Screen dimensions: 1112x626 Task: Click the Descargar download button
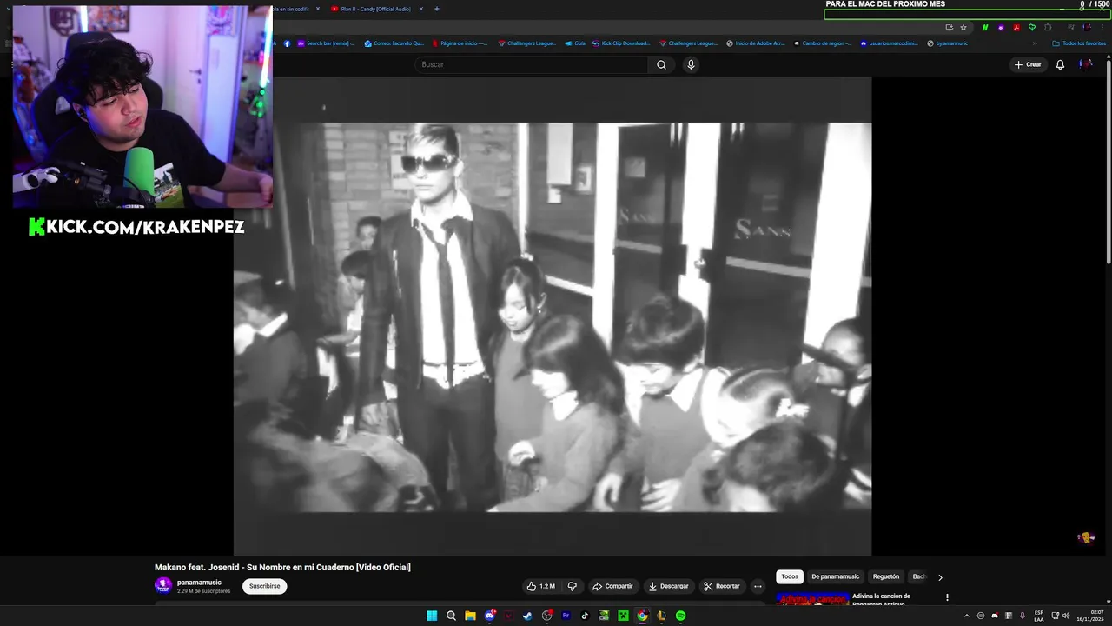click(668, 586)
